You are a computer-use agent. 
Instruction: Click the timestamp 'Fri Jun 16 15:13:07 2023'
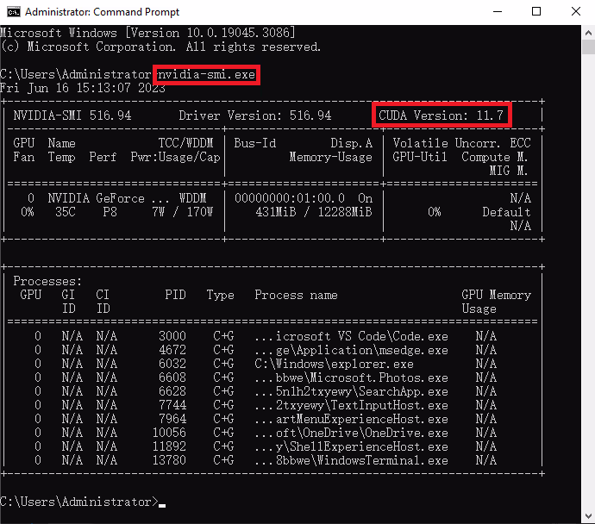pos(82,88)
